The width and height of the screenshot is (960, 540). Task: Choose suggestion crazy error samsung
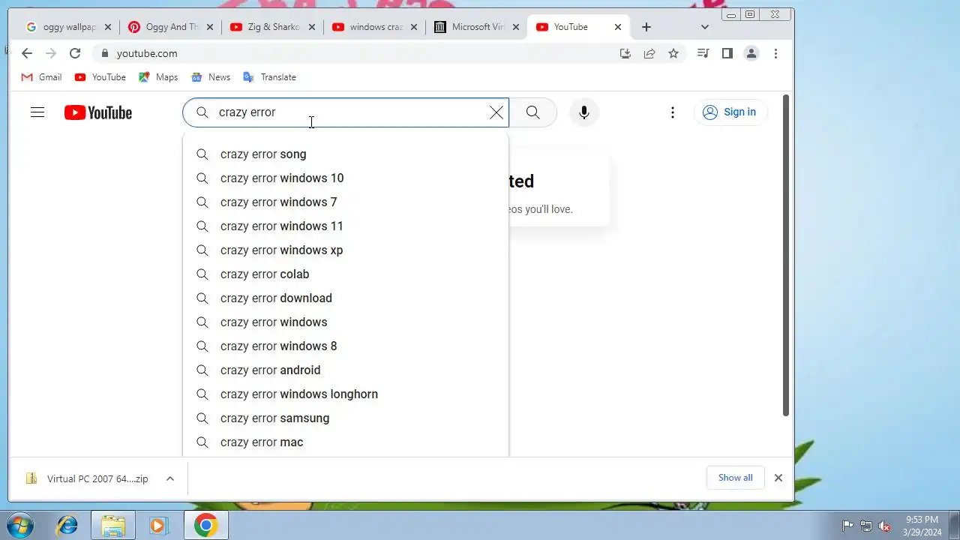pos(346,418)
